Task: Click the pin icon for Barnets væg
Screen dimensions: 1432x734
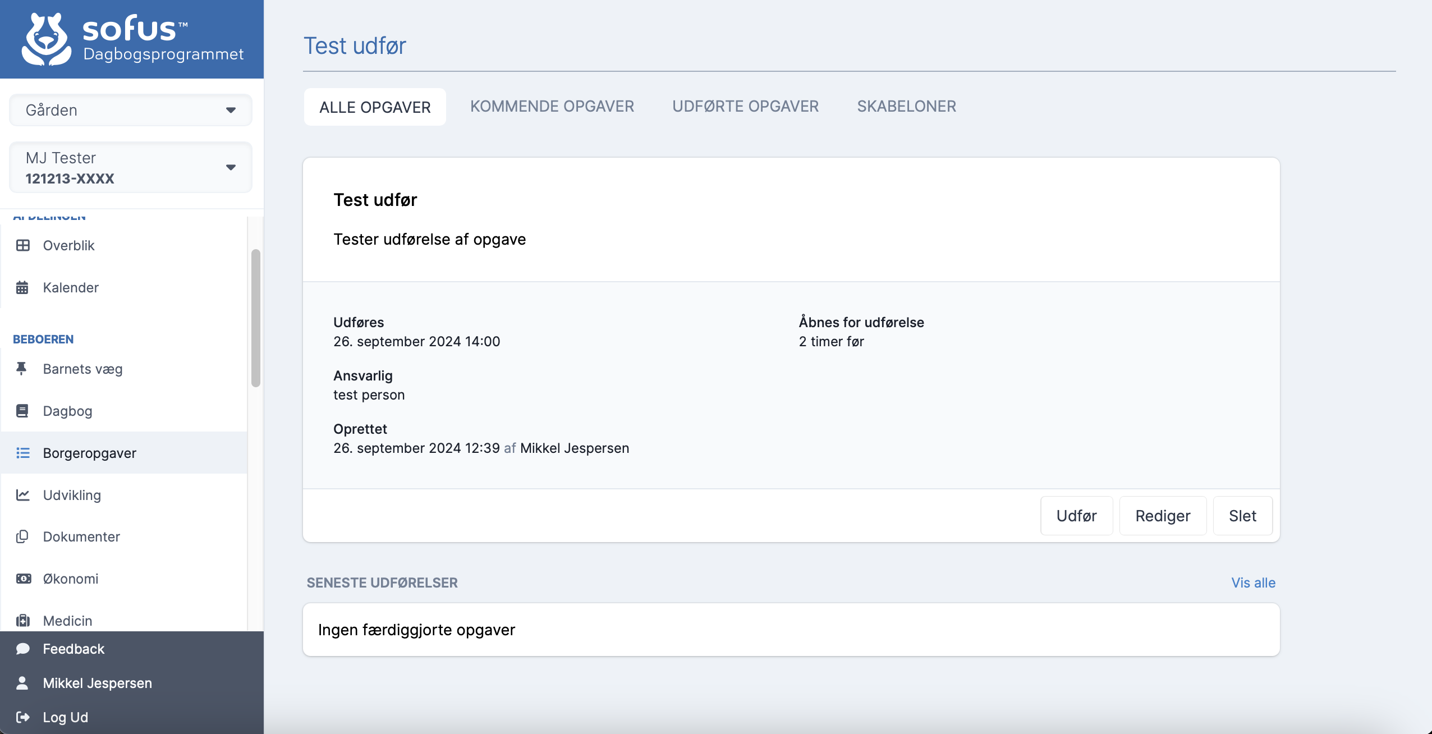Action: coord(22,369)
